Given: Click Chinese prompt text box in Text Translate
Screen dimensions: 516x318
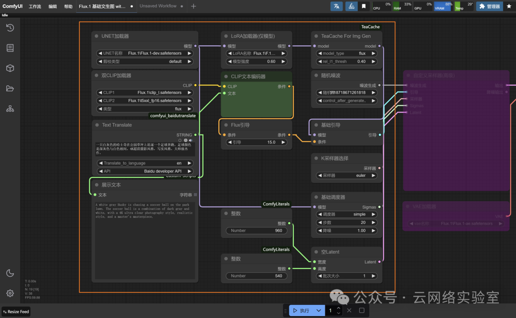Looking at the screenshot, I should [145, 149].
